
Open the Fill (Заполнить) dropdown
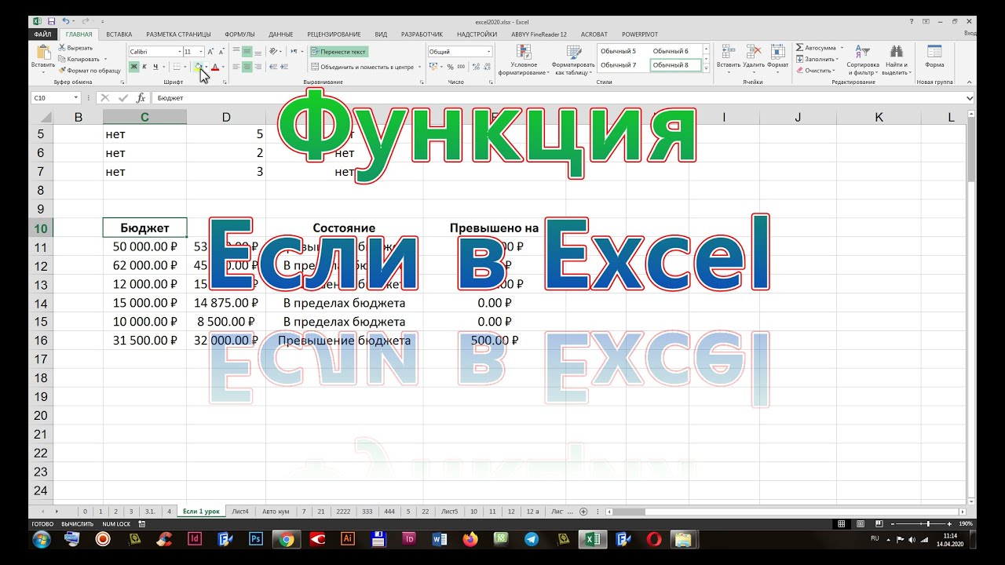tap(817, 59)
